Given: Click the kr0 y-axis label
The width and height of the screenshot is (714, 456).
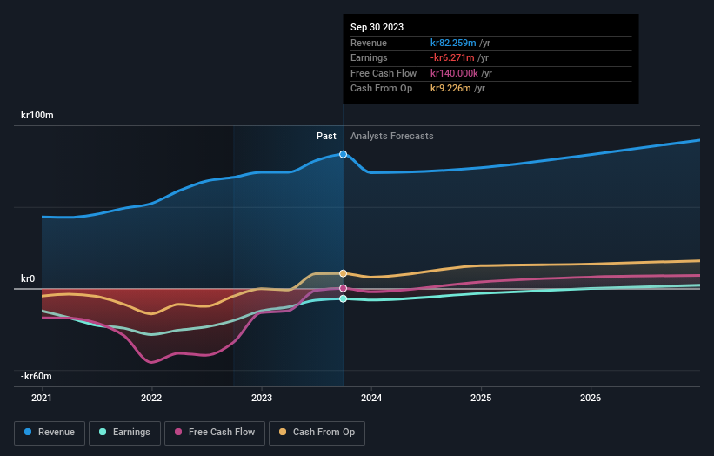Looking at the screenshot, I should coord(28,278).
